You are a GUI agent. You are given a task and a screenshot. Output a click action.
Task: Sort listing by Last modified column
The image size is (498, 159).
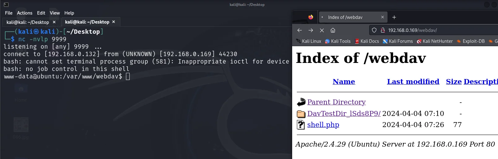tap(413, 82)
